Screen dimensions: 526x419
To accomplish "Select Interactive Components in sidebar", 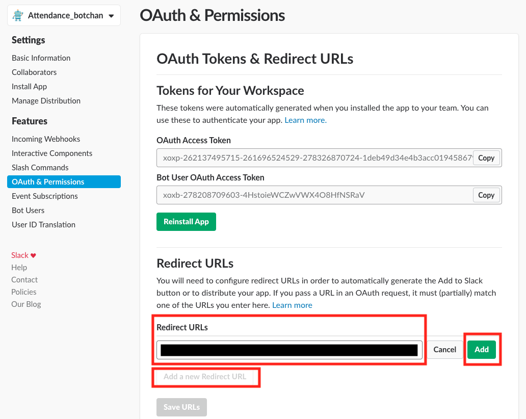I will pos(52,153).
